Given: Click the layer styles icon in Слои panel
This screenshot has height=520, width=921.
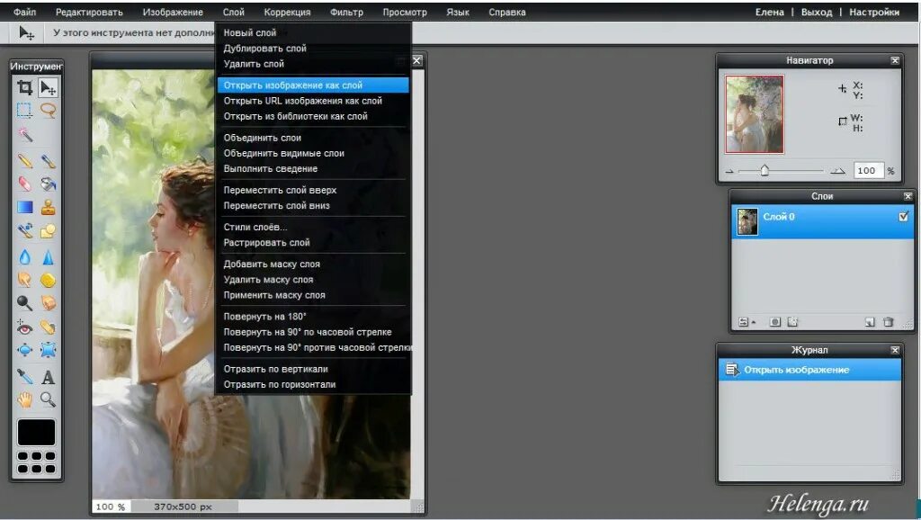Looking at the screenshot, I should (x=793, y=322).
